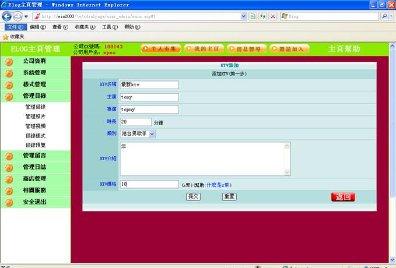Open the 類別 dropdown showing 港台男歌手
This screenshot has width=396, height=268.
138,134
